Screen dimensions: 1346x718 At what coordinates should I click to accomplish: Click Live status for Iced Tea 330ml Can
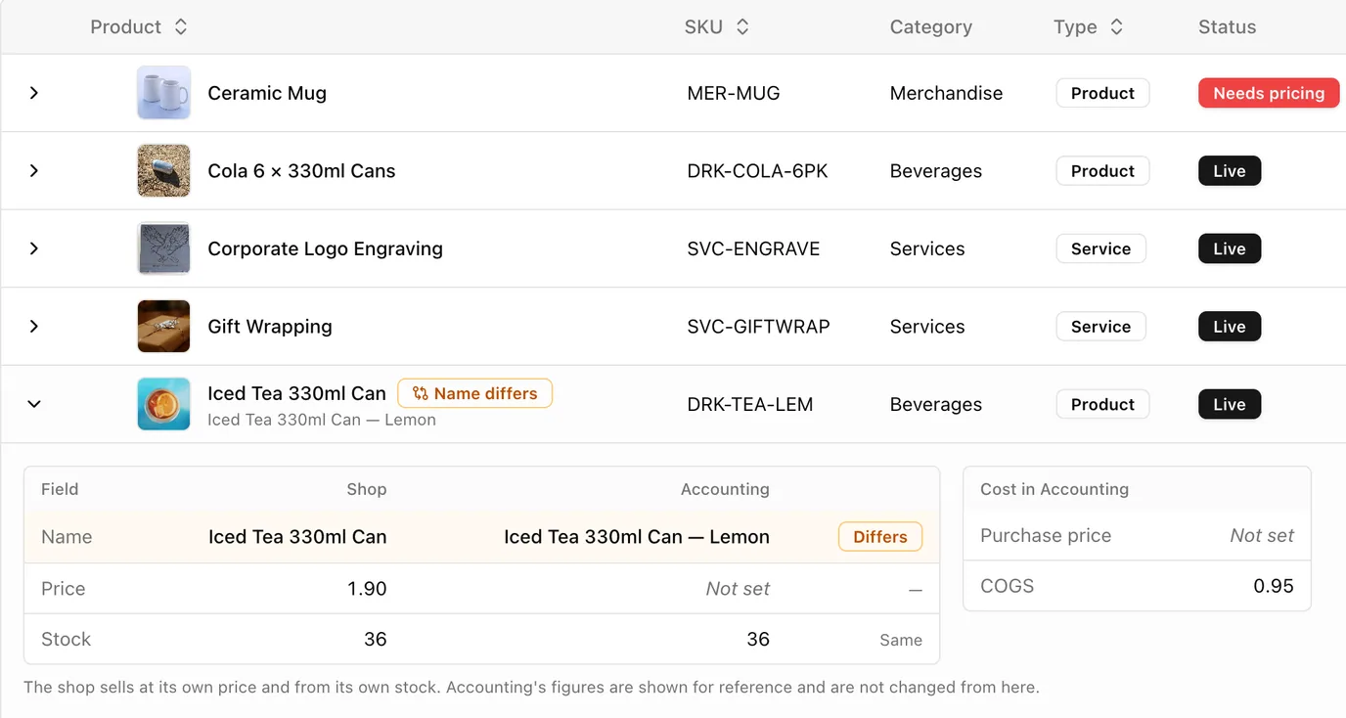coord(1230,404)
